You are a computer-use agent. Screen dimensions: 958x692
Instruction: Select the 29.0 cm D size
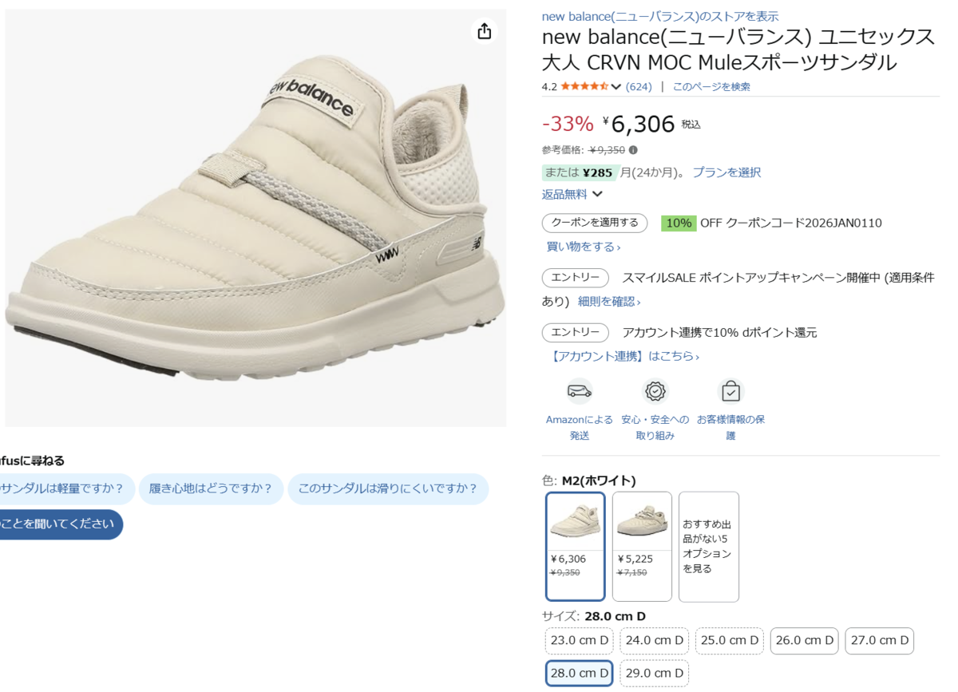(x=654, y=673)
